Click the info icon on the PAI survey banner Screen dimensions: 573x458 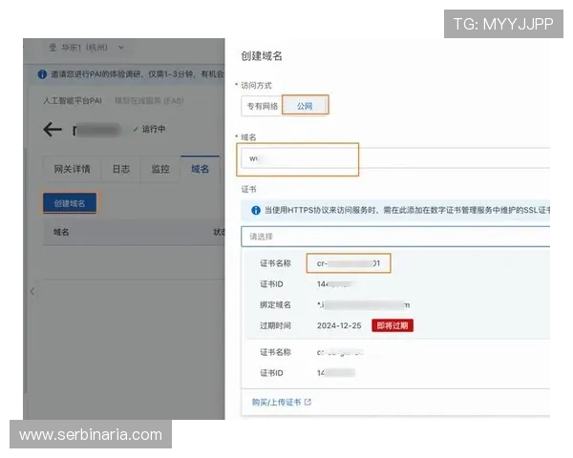point(42,74)
